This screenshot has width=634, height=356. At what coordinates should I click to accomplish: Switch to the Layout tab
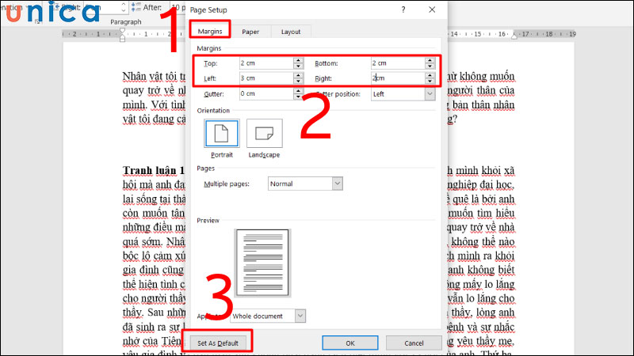(291, 32)
